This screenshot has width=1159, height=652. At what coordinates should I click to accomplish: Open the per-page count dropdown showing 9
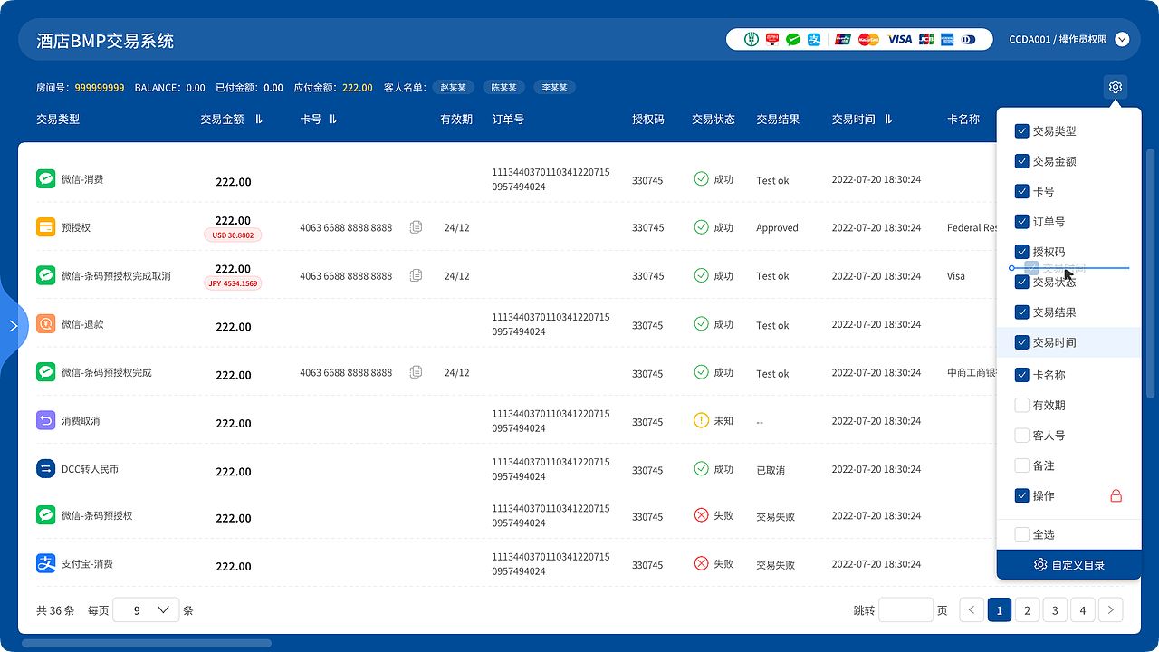(146, 609)
